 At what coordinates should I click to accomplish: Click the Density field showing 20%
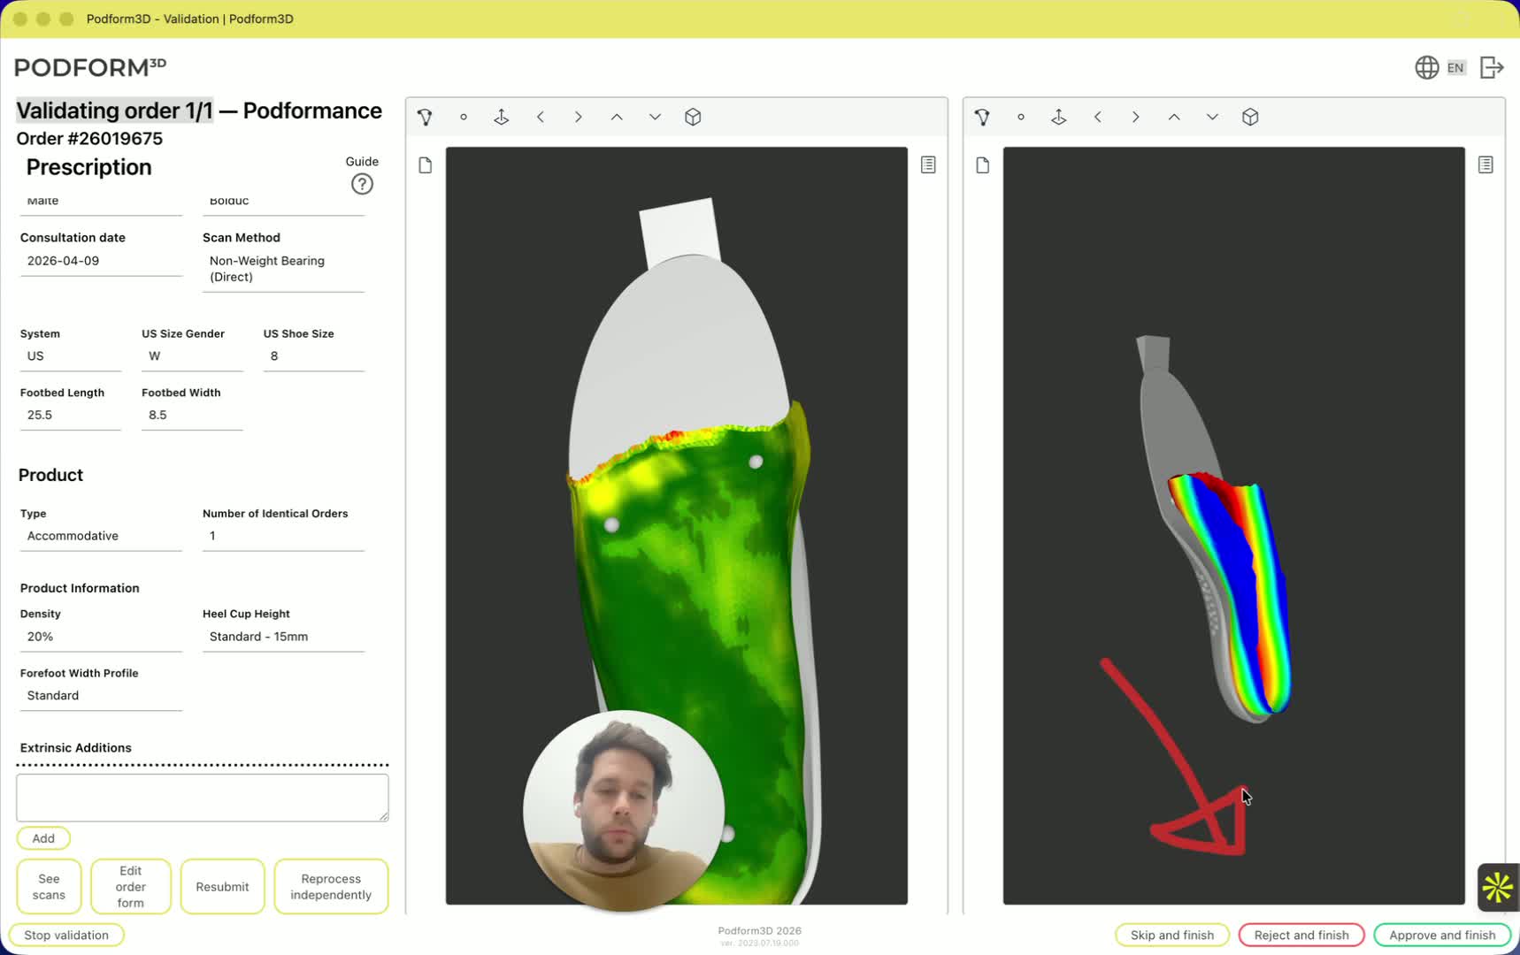(101, 637)
